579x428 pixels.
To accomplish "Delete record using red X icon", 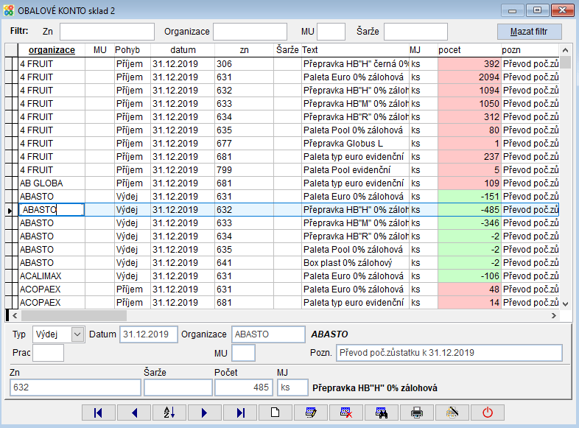I will (x=346, y=413).
